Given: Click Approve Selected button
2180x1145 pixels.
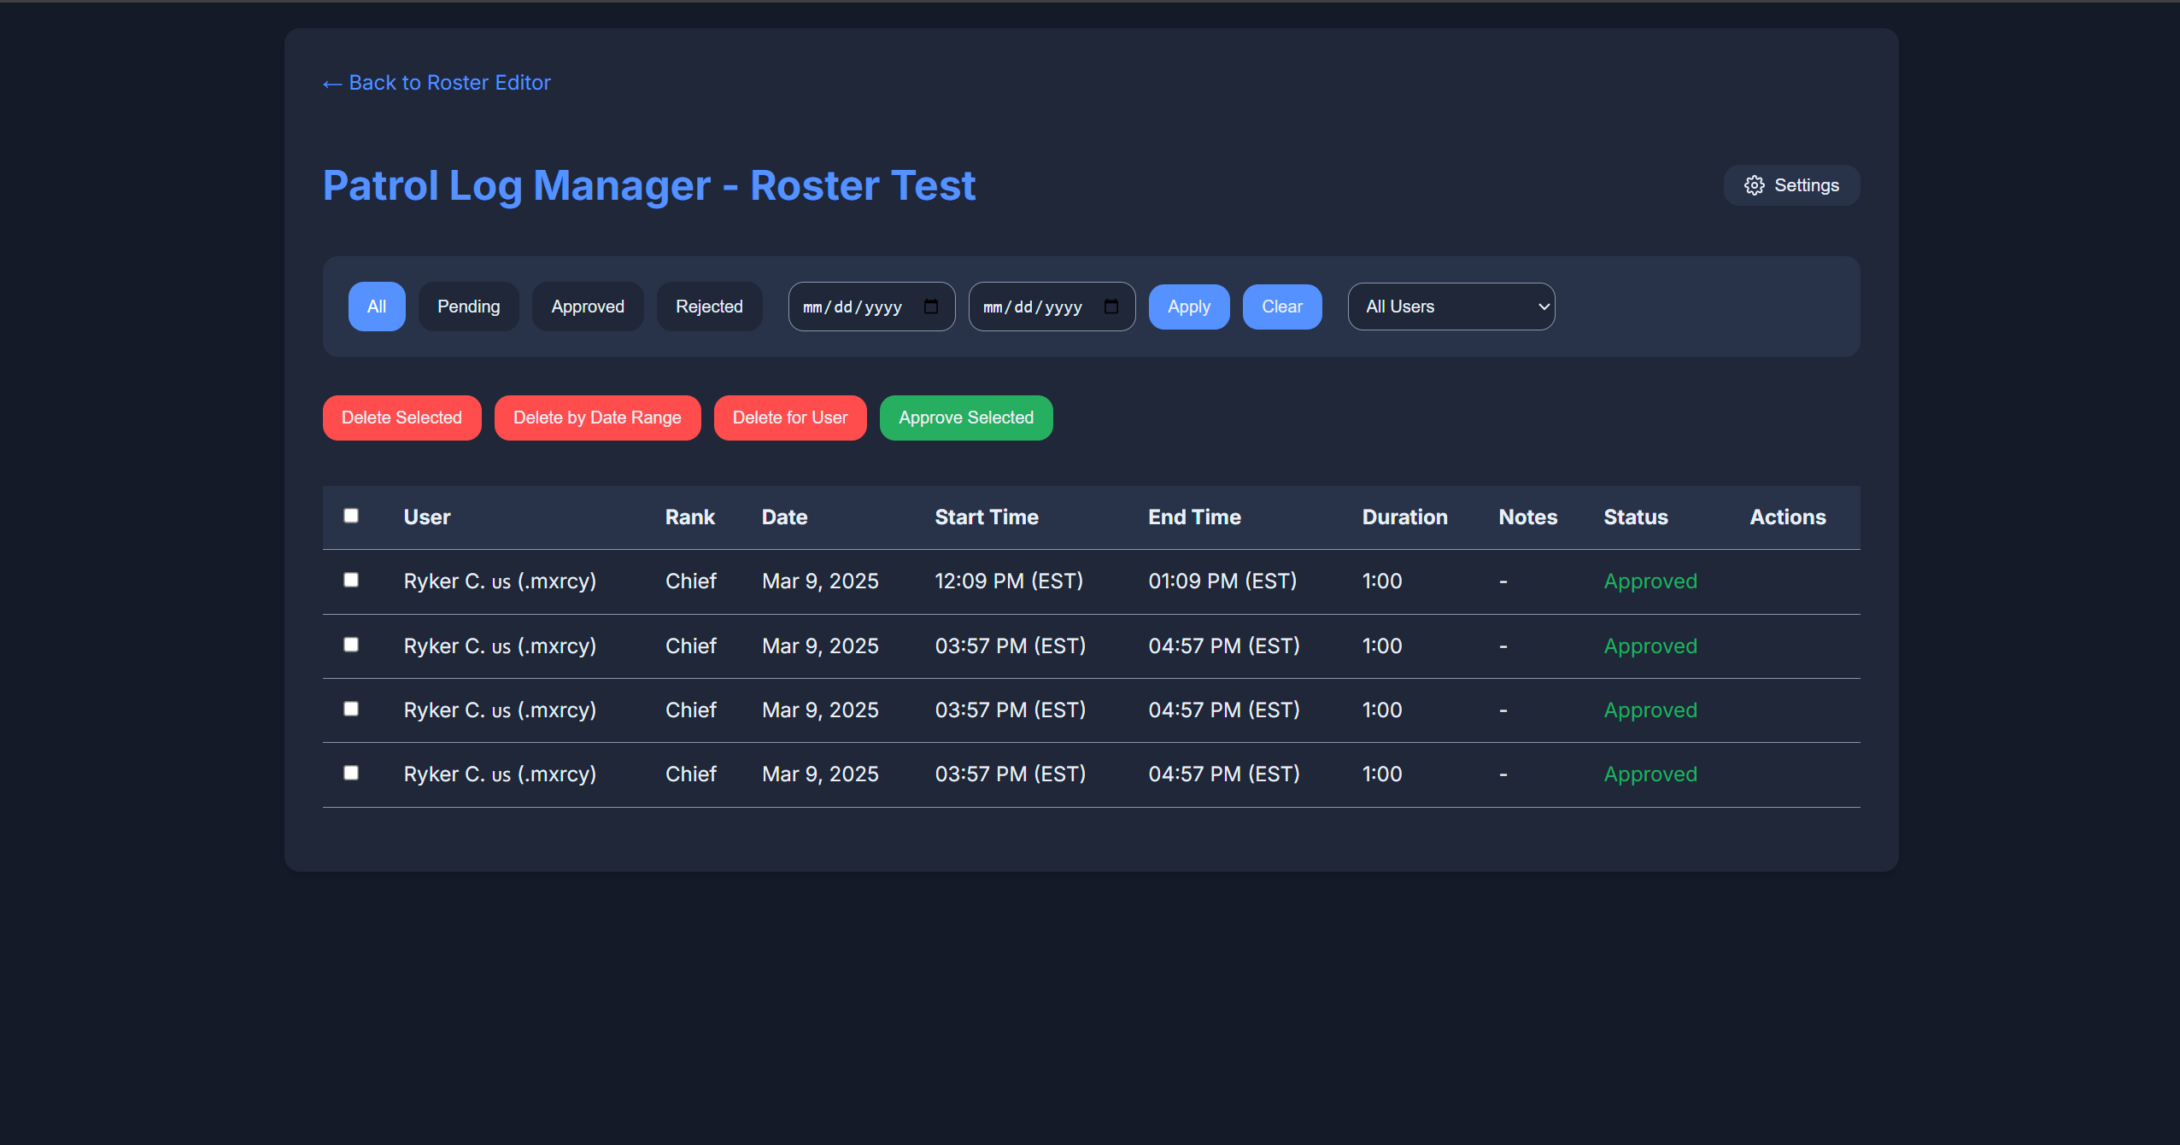Looking at the screenshot, I should (965, 418).
